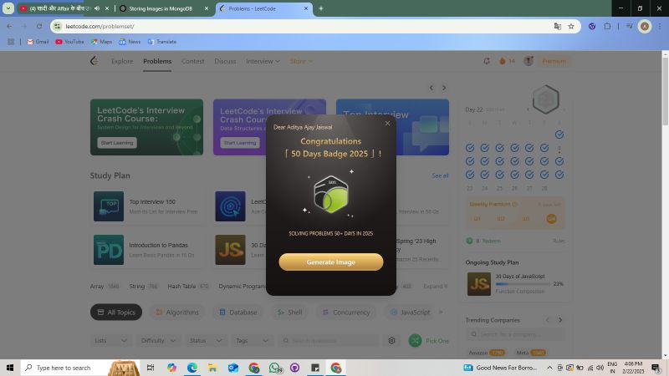Focus the search for a company field
This screenshot has height=376, width=669.
(516, 334)
